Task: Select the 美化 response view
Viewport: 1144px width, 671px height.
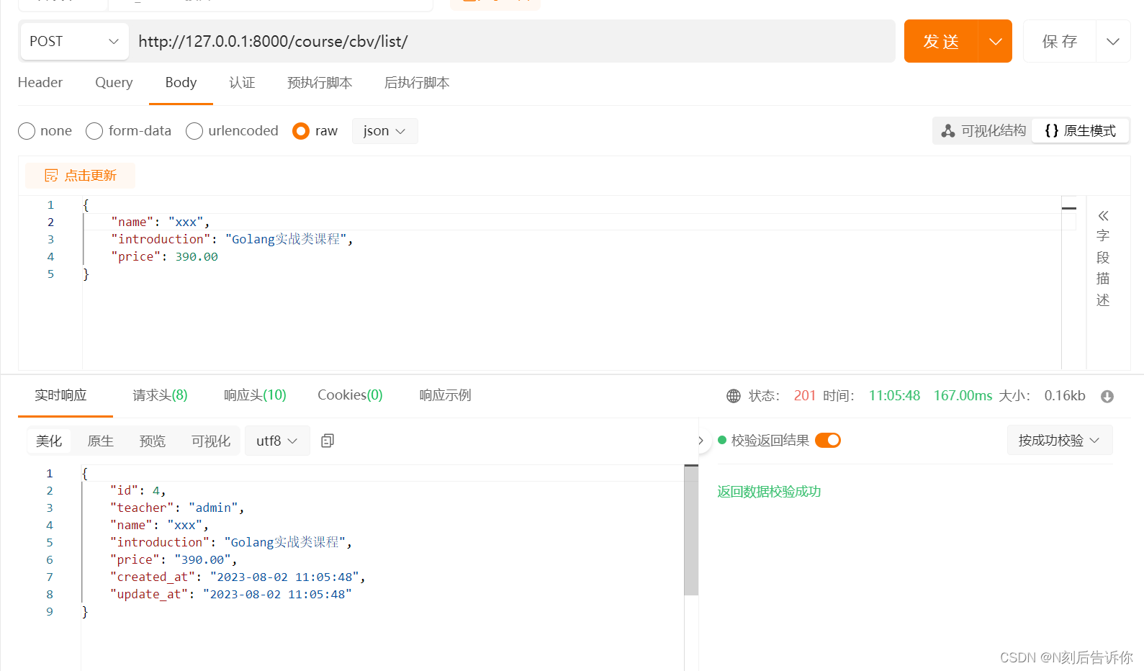Action: [49, 441]
